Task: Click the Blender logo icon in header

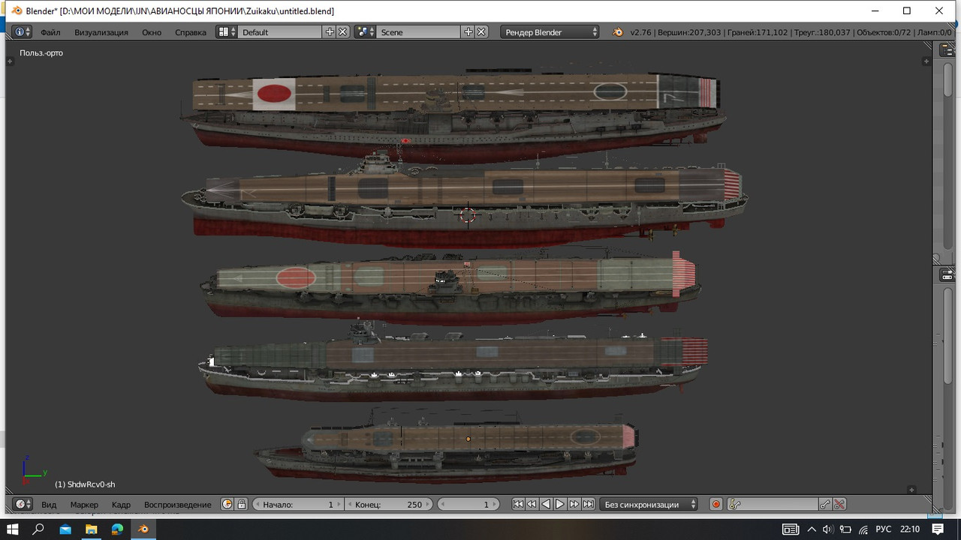Action: coord(617,32)
